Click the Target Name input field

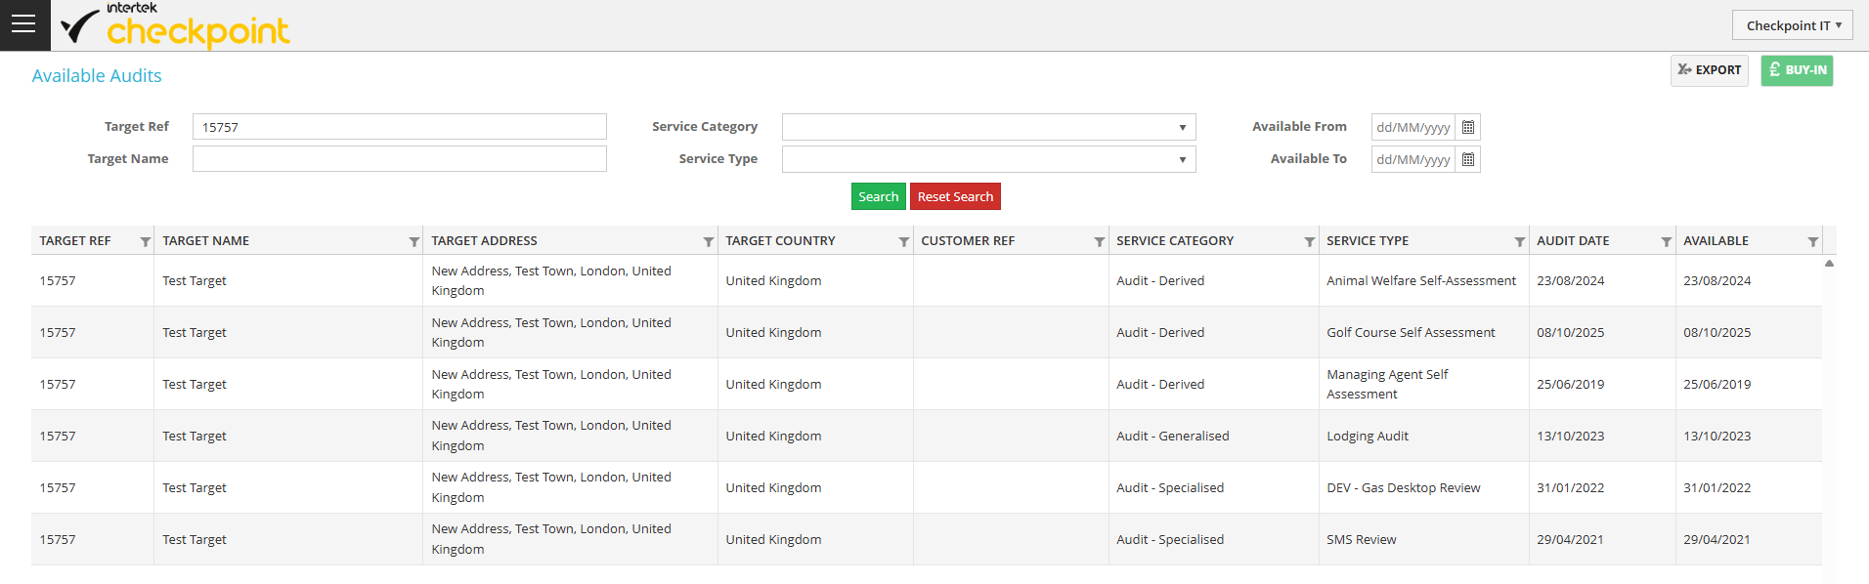point(399,159)
